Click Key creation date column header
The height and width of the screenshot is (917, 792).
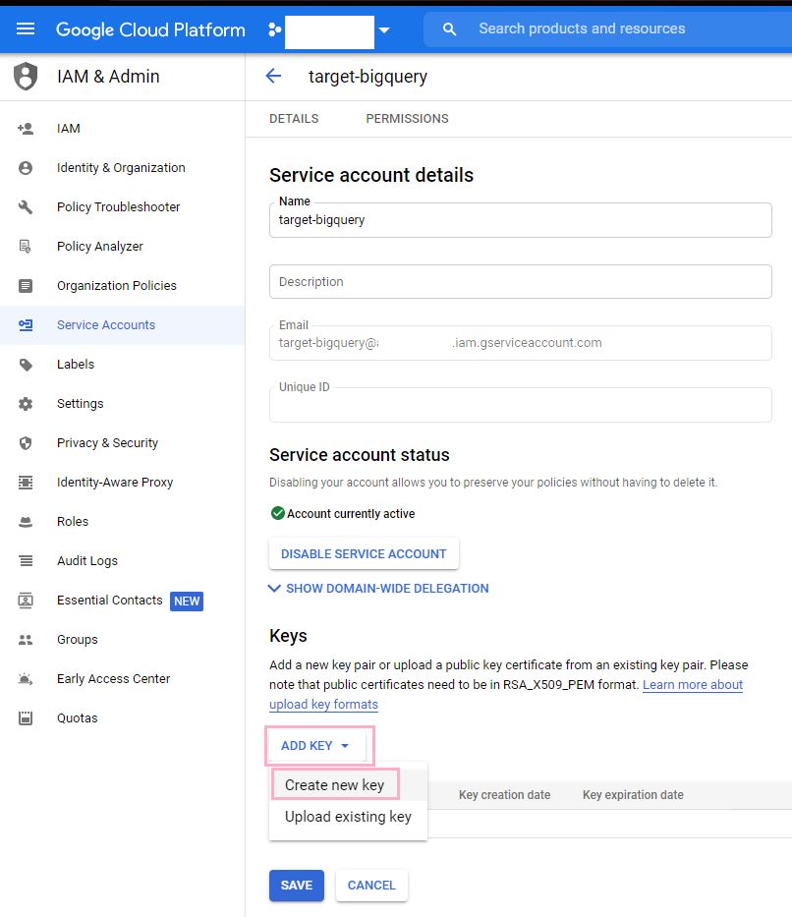click(x=504, y=795)
